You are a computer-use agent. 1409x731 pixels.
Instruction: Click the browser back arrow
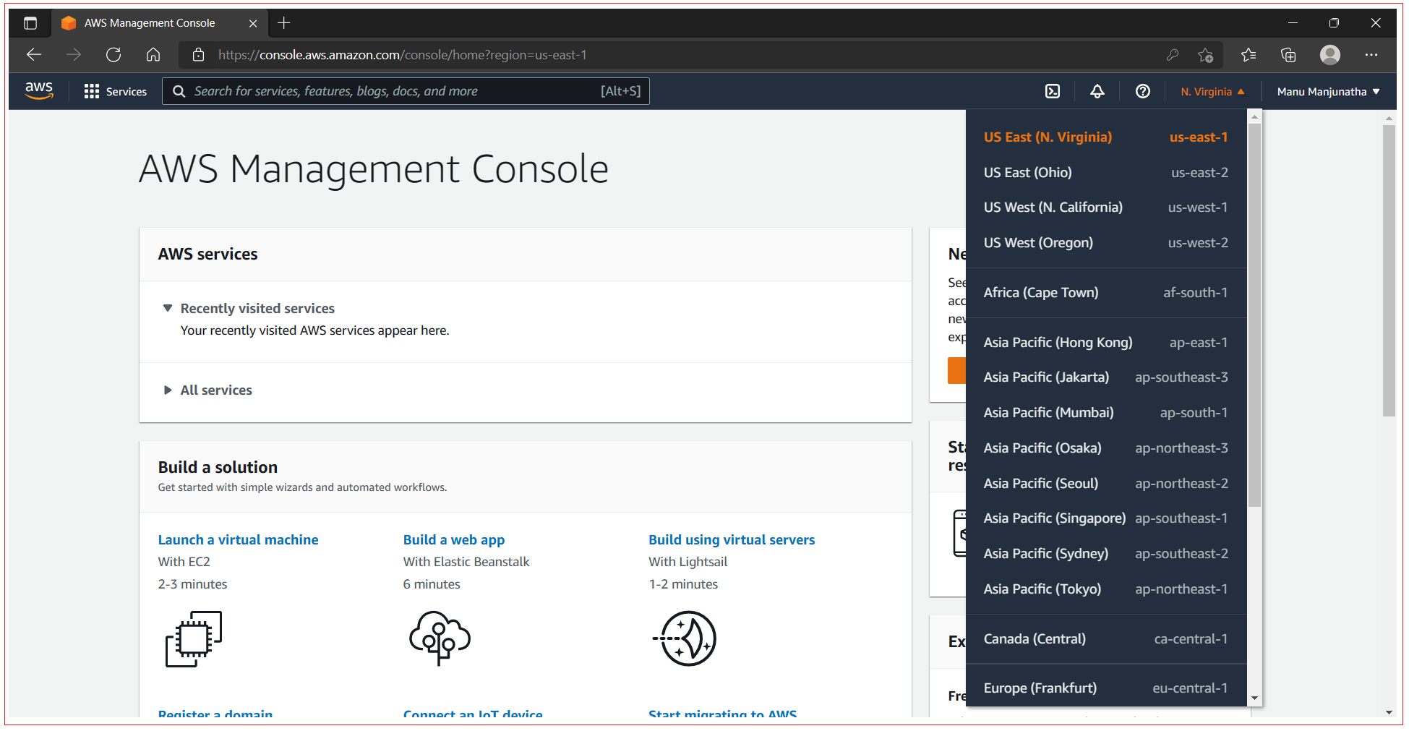click(34, 55)
